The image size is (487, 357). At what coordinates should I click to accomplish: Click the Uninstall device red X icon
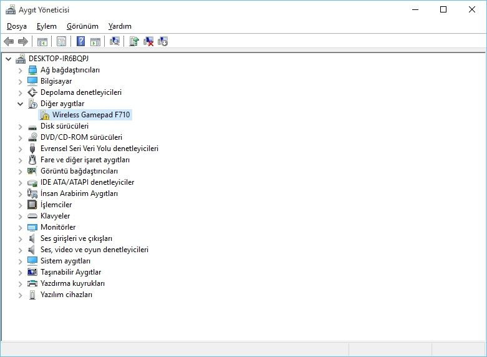pyautogui.click(x=148, y=41)
